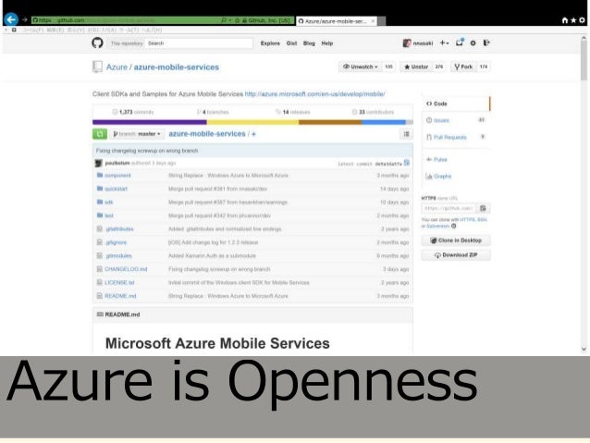Open CHANGELOG.md file

[126, 269]
